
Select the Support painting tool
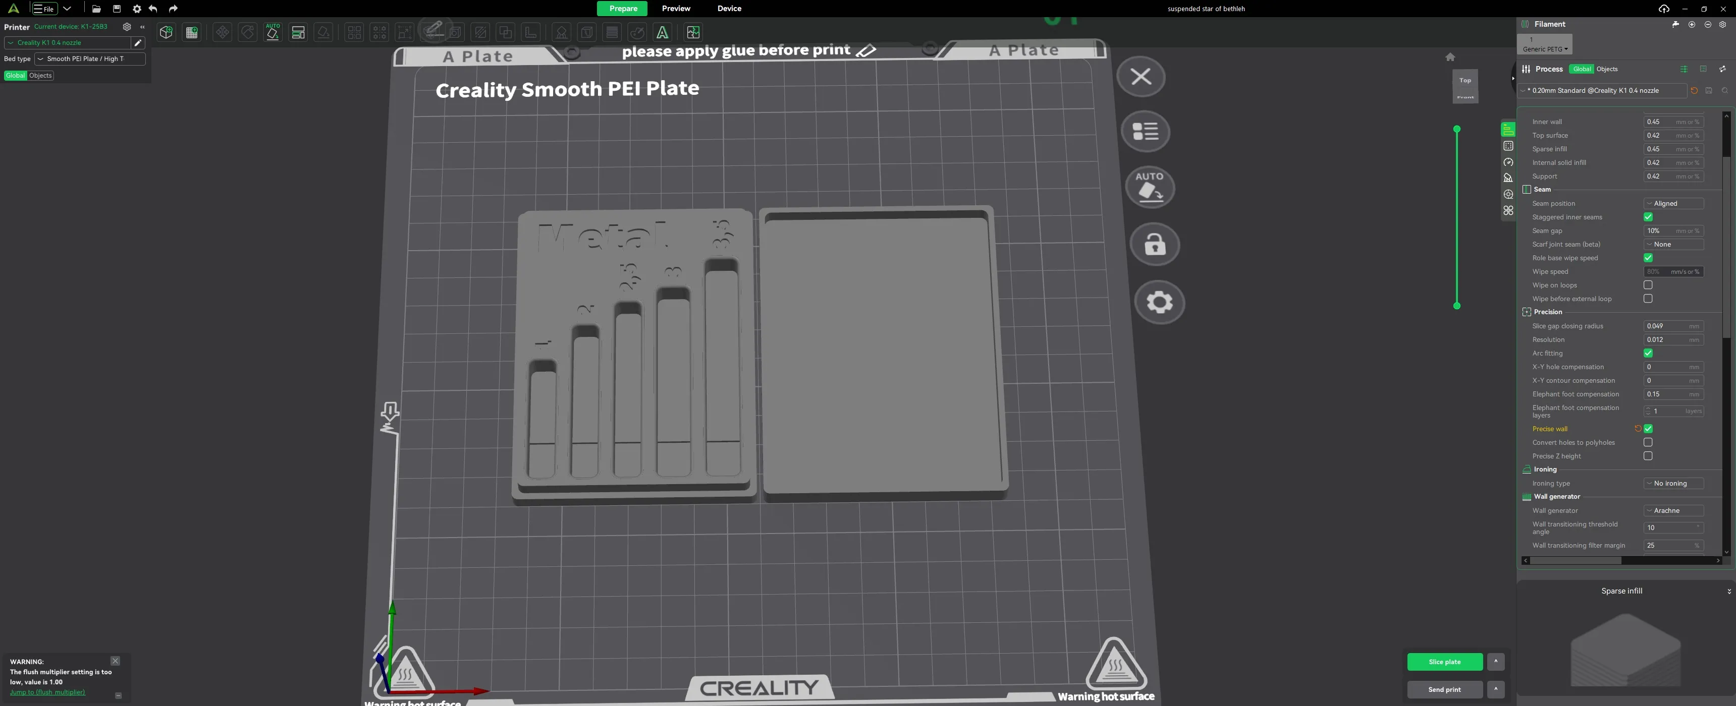pos(561,32)
